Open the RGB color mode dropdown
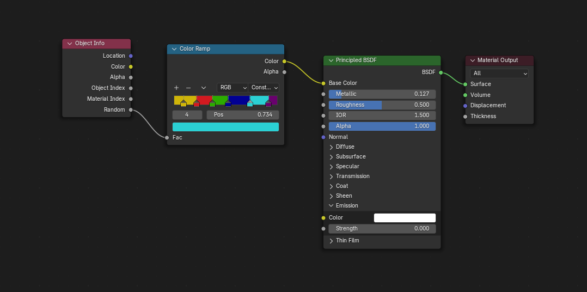This screenshot has height=292, width=587. click(x=233, y=88)
